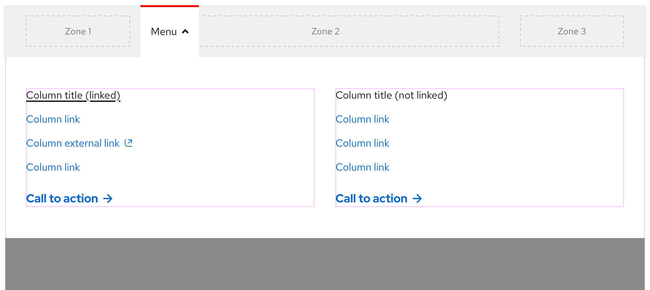This screenshot has width=650, height=290.
Task: Click the upward chevron next to Menu
Action: (x=186, y=31)
